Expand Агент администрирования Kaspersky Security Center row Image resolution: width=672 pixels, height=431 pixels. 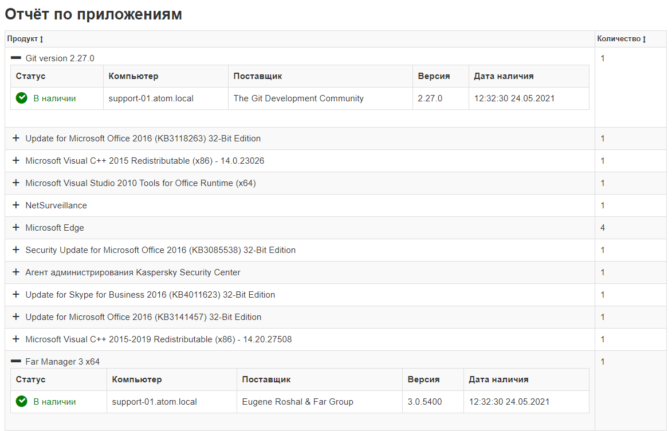tap(16, 272)
